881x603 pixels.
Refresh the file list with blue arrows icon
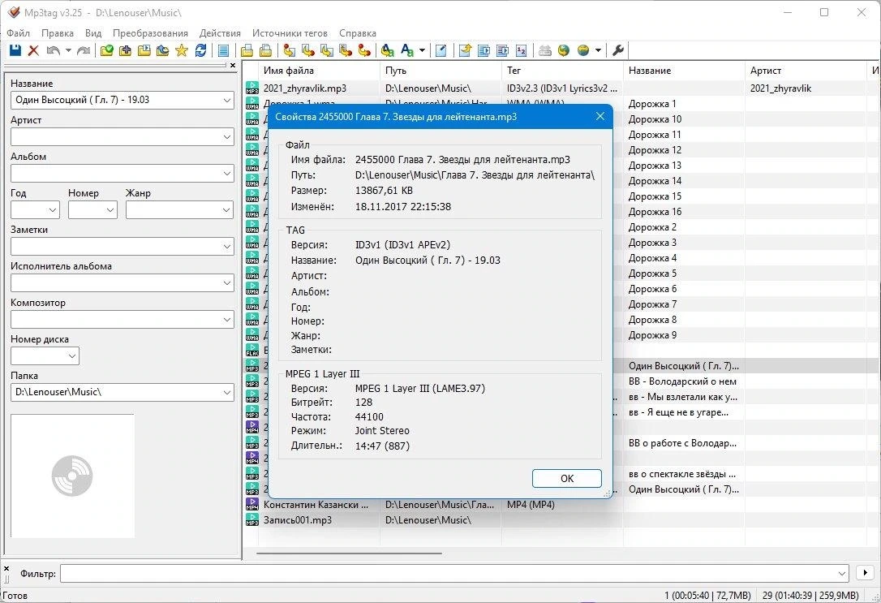200,50
